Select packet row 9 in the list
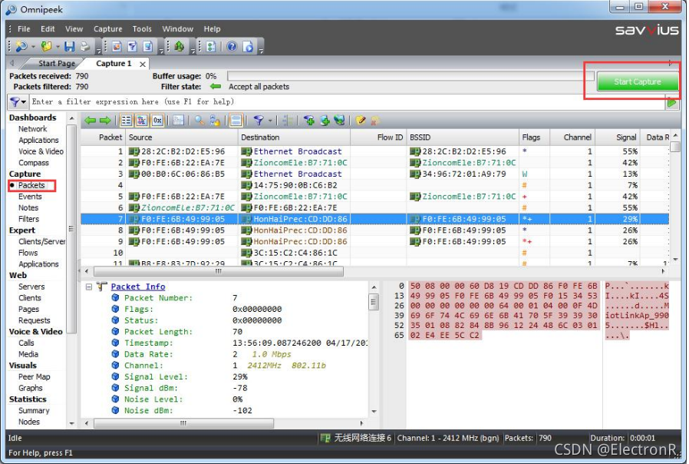 375,242
